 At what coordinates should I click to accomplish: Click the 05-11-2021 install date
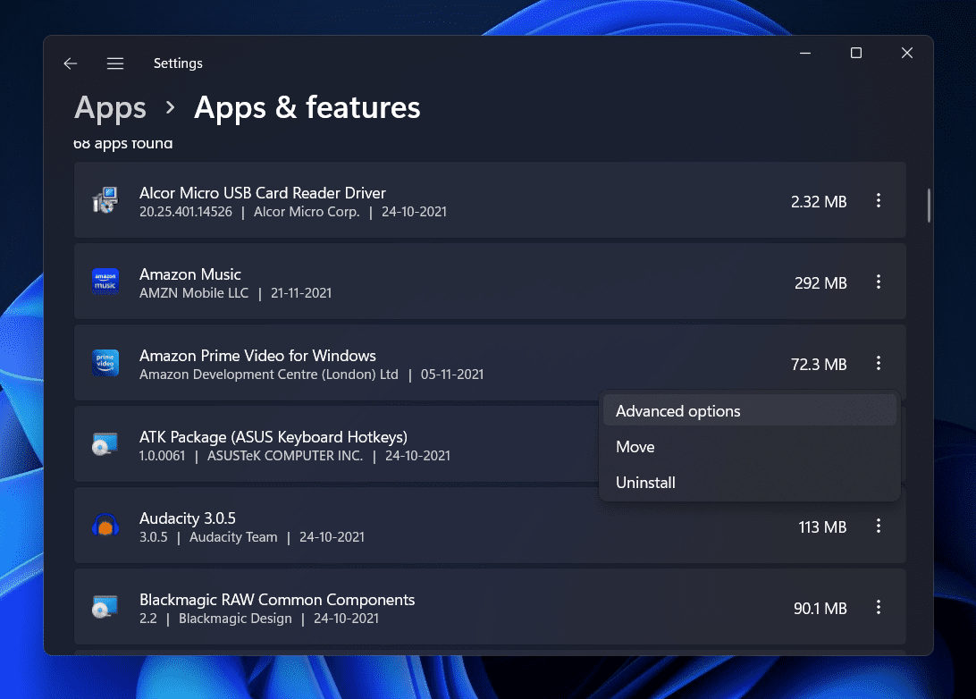pyautogui.click(x=452, y=375)
